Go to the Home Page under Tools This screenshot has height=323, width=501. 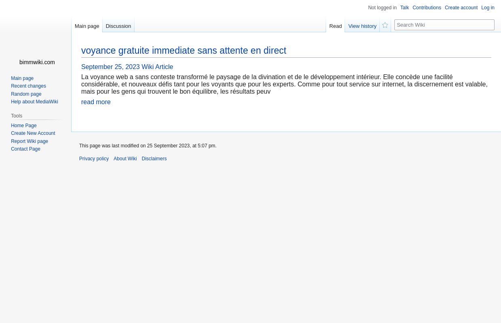coord(24,126)
